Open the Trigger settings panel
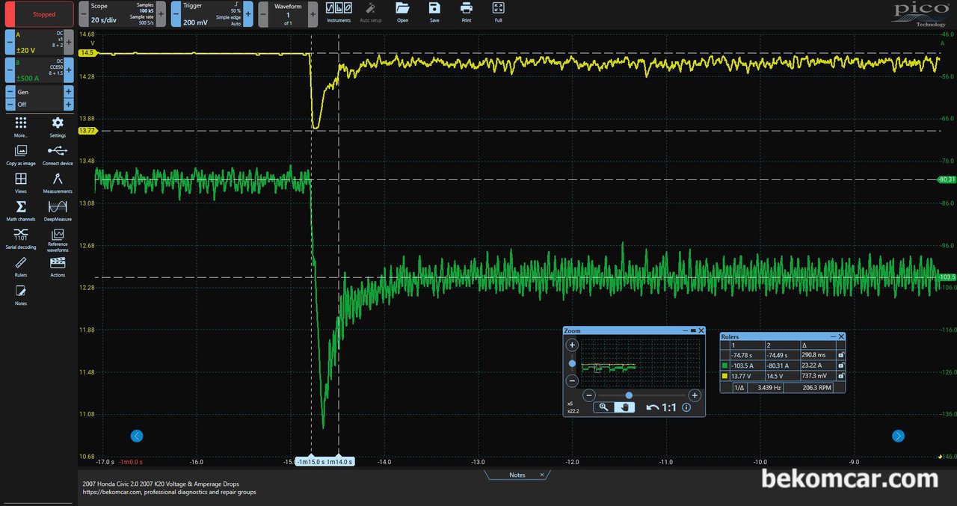The width and height of the screenshot is (957, 506). click(x=212, y=13)
